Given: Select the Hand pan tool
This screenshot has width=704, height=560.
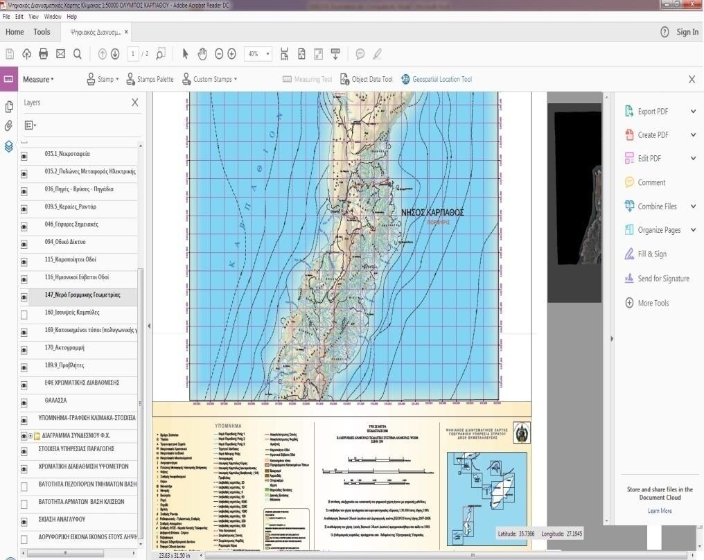Looking at the screenshot, I should tap(202, 54).
